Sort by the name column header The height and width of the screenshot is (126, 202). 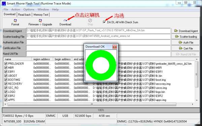[18, 59]
